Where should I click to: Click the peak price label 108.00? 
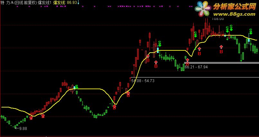(x=218, y=19)
